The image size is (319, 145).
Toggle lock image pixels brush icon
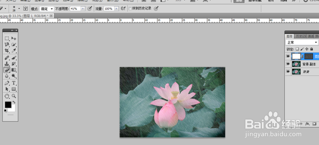302,49
